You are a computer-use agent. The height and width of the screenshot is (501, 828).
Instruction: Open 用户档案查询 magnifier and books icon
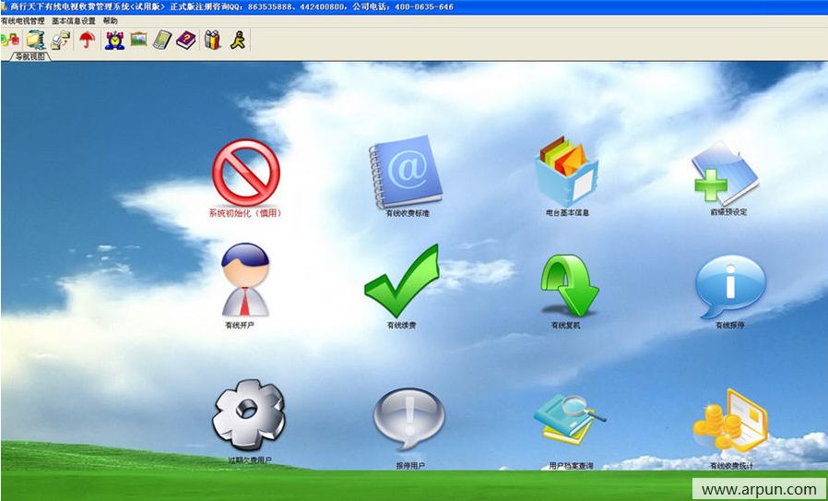point(568,420)
